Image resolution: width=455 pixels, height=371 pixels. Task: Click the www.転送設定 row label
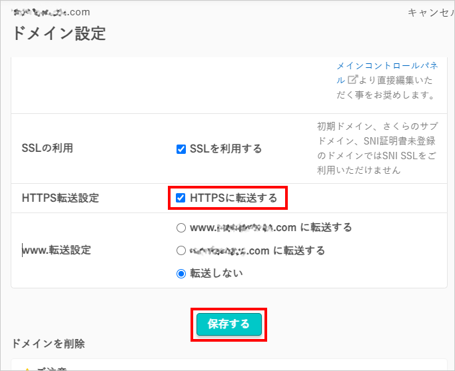57,250
